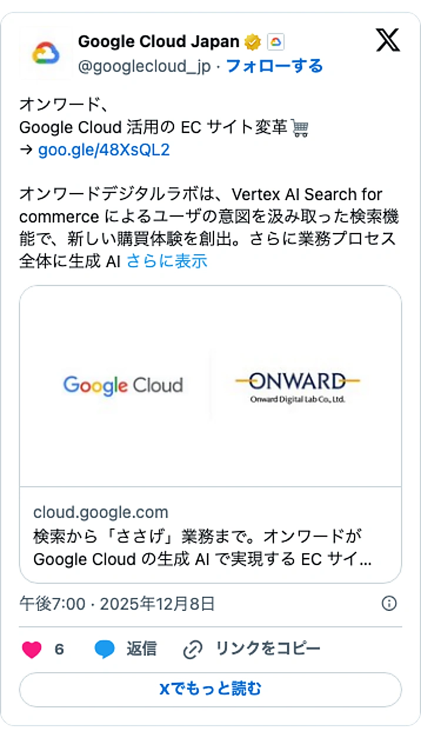Like the tweet via the heart icon
421x738 pixels.
click(31, 649)
